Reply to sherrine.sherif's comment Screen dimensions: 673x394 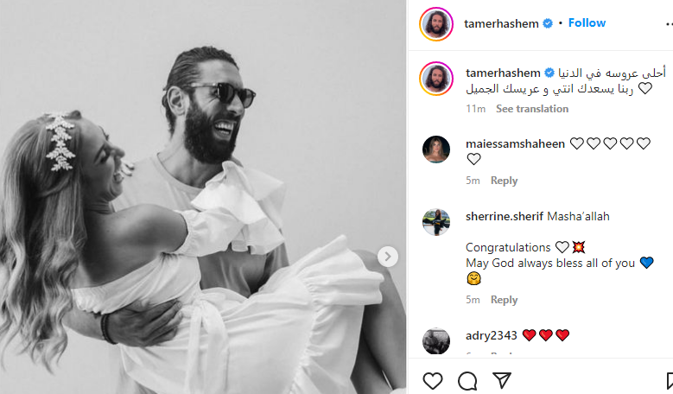(x=504, y=300)
